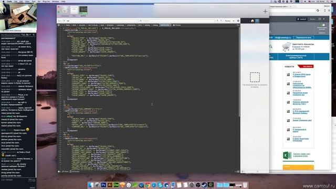
Task: Select the blue active icon beside the home icon
Action: click(257, 21)
